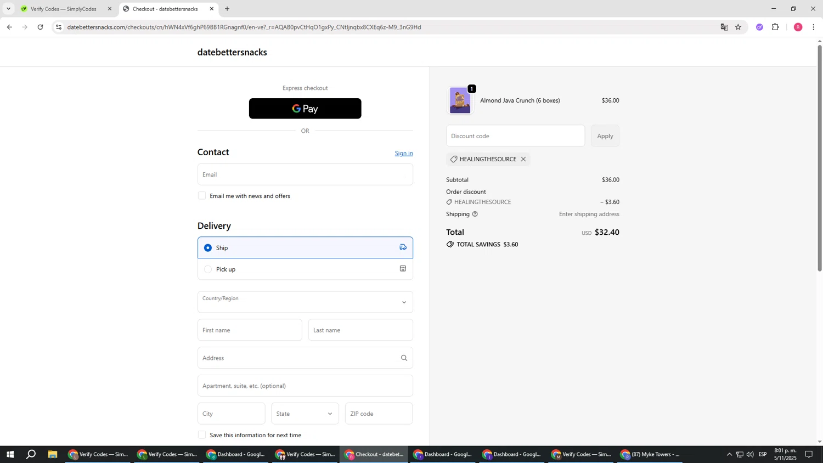Open the Sign in link
This screenshot has height=463, width=823.
pyautogui.click(x=404, y=153)
